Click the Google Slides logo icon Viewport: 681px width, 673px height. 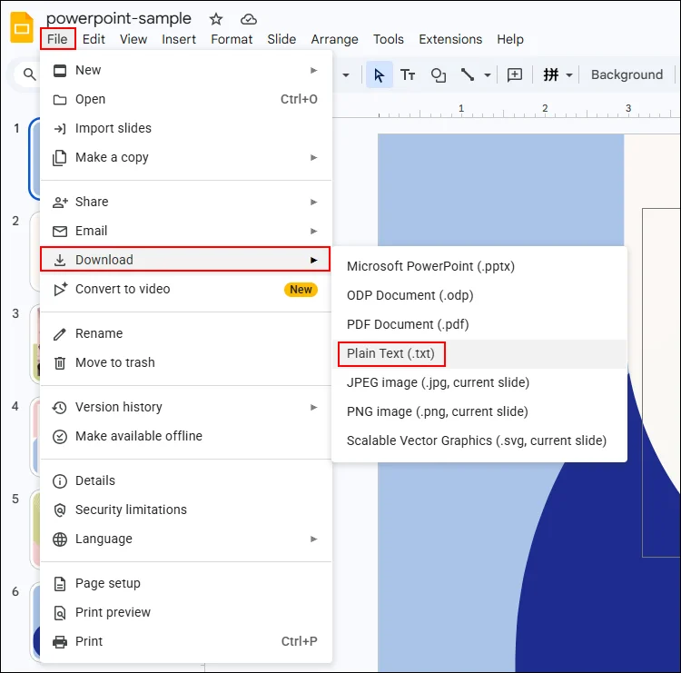click(x=21, y=28)
